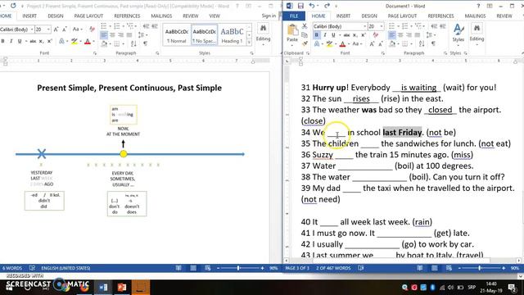Click proofing icon in Document1 status bar
The image size is (524, 295).
coord(360,268)
